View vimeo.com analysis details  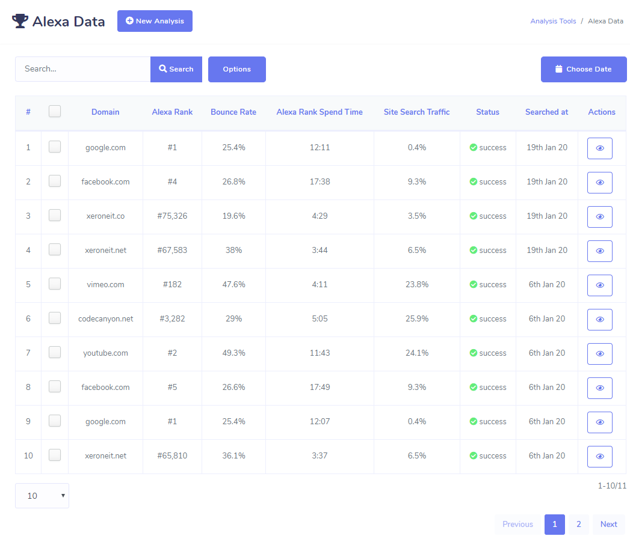pos(599,285)
